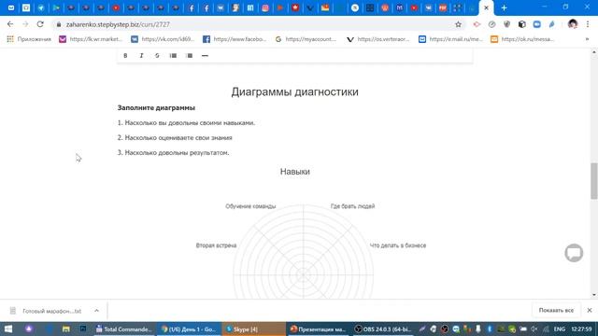Open the facebook bookmark in bookmarks bar
The height and width of the screenshot is (336, 598).
pos(235,39)
